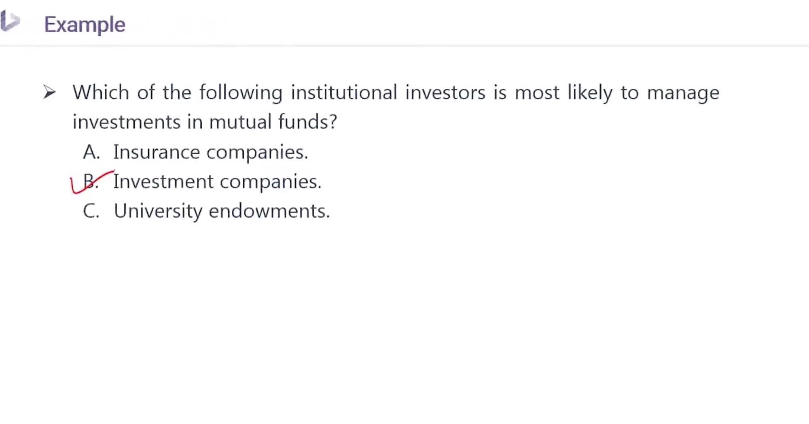
Task: Click the word "following" in the question
Action: coord(241,93)
